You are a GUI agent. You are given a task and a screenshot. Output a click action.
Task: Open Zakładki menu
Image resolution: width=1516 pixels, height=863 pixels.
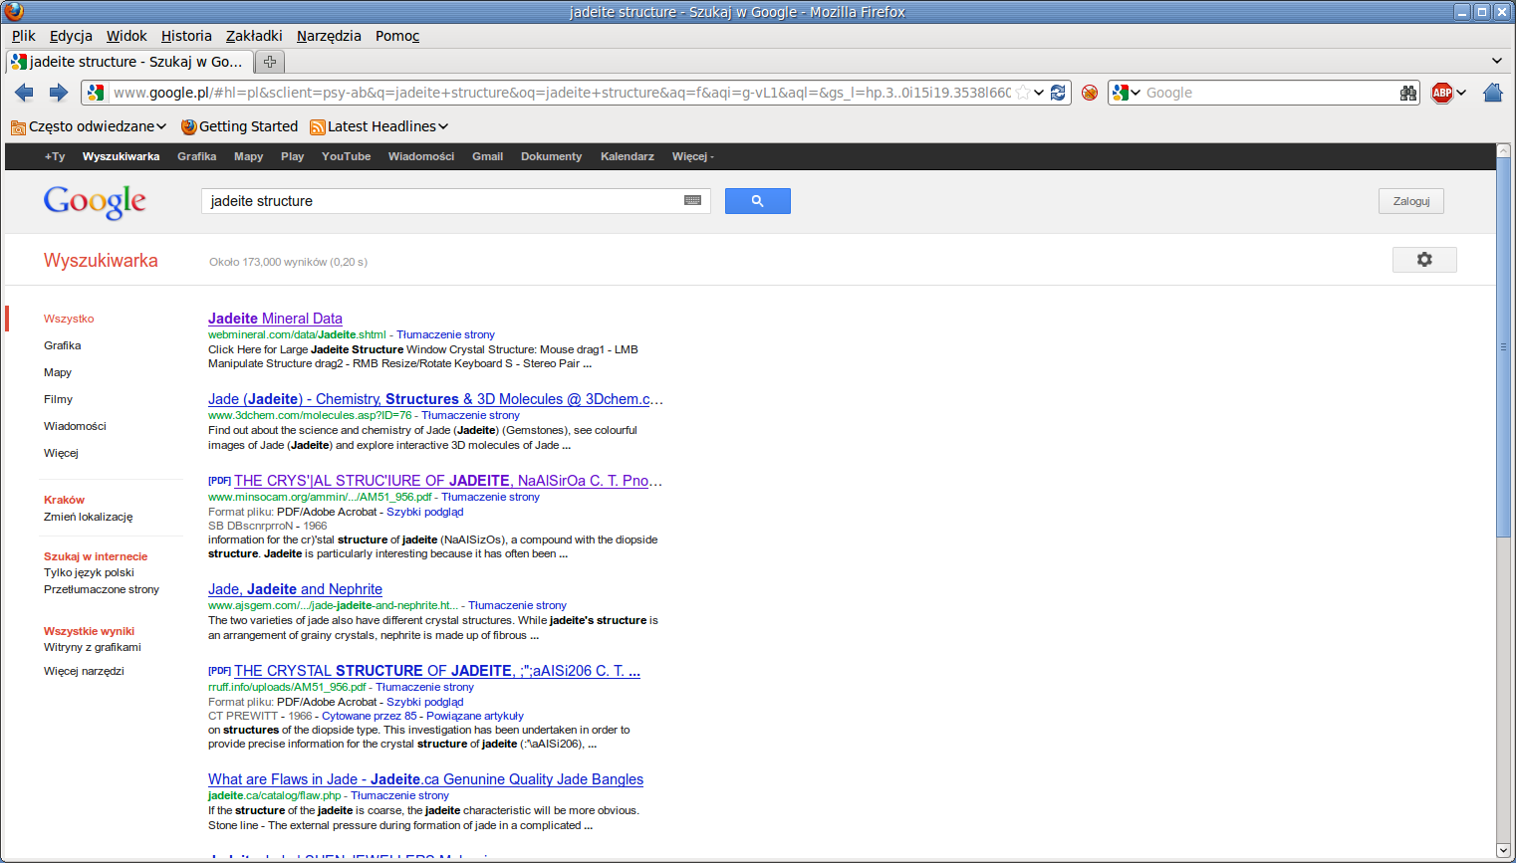tap(254, 36)
